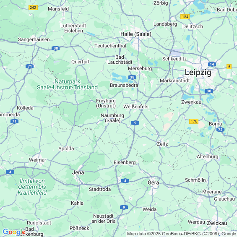Click the A14 highway shield near Leipzig
The image size is (237, 237).
point(212,64)
